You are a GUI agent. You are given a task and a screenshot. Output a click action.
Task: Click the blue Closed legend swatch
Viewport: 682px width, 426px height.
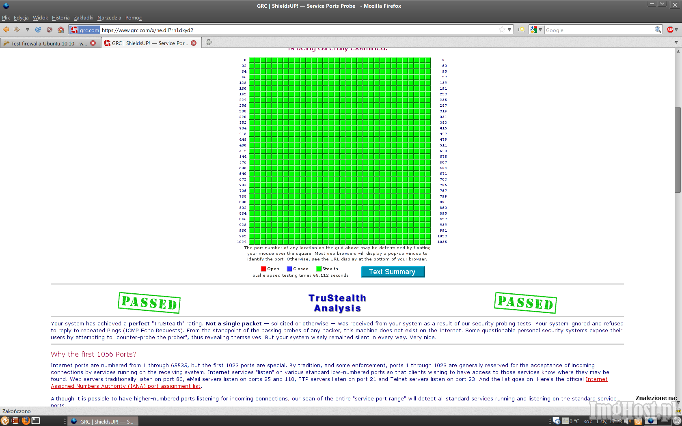click(x=289, y=269)
